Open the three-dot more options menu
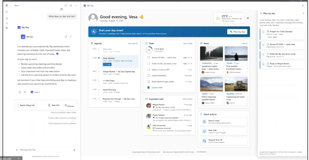The height and width of the screenshot is (160, 309). click(76, 5)
